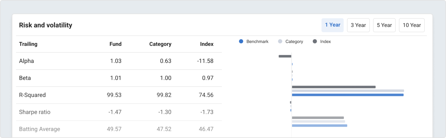Click the light gray Category legend dot
The height and width of the screenshot is (138, 446).
280,41
